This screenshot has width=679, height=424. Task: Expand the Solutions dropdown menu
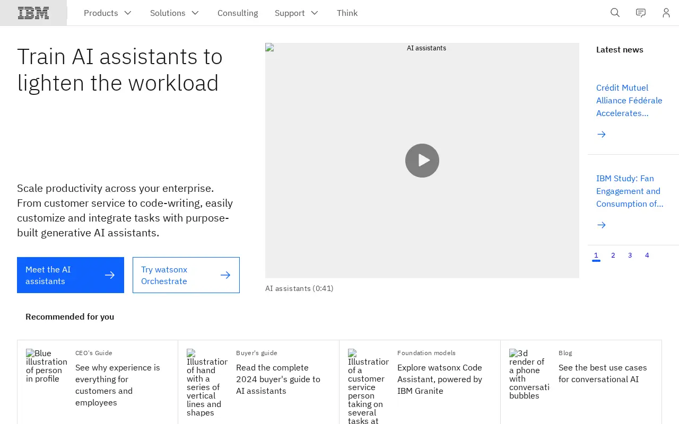pyautogui.click(x=175, y=13)
